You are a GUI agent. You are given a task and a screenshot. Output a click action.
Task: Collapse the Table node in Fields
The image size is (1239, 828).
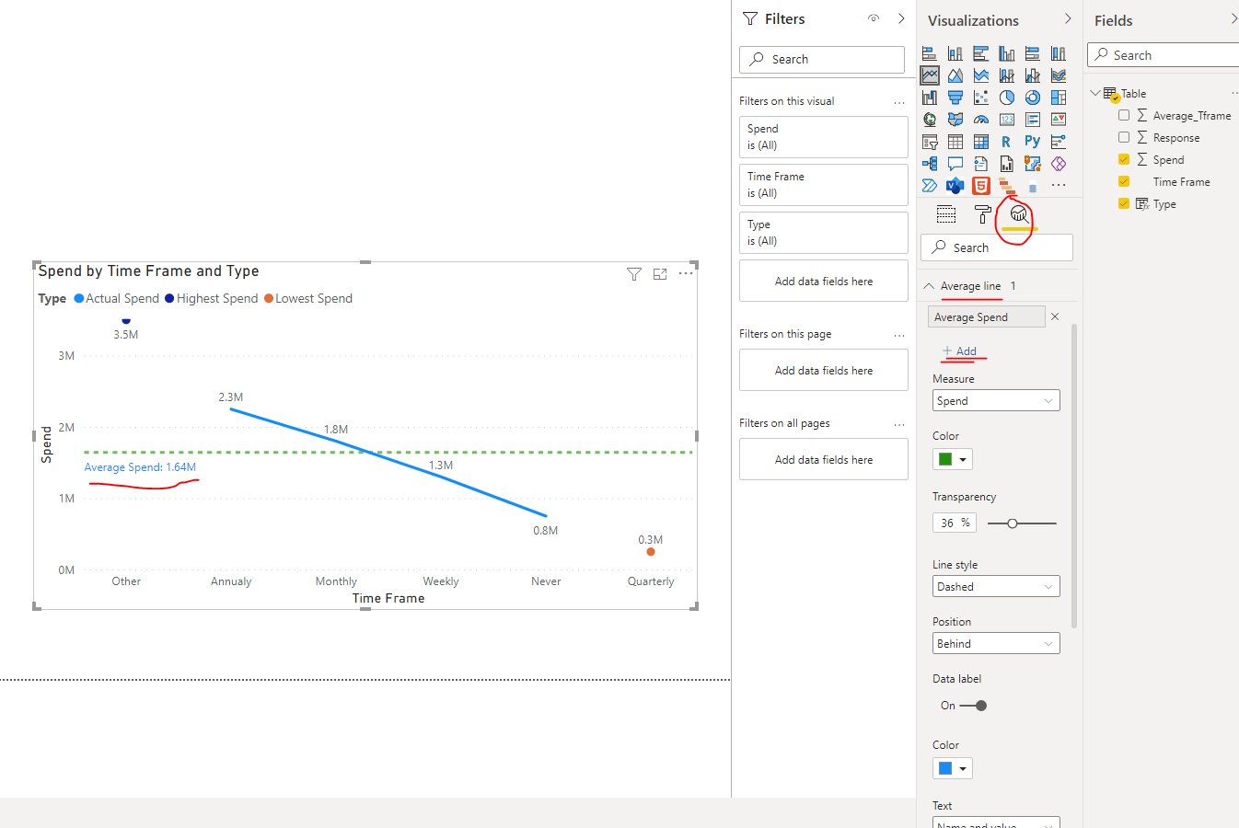coord(1095,93)
